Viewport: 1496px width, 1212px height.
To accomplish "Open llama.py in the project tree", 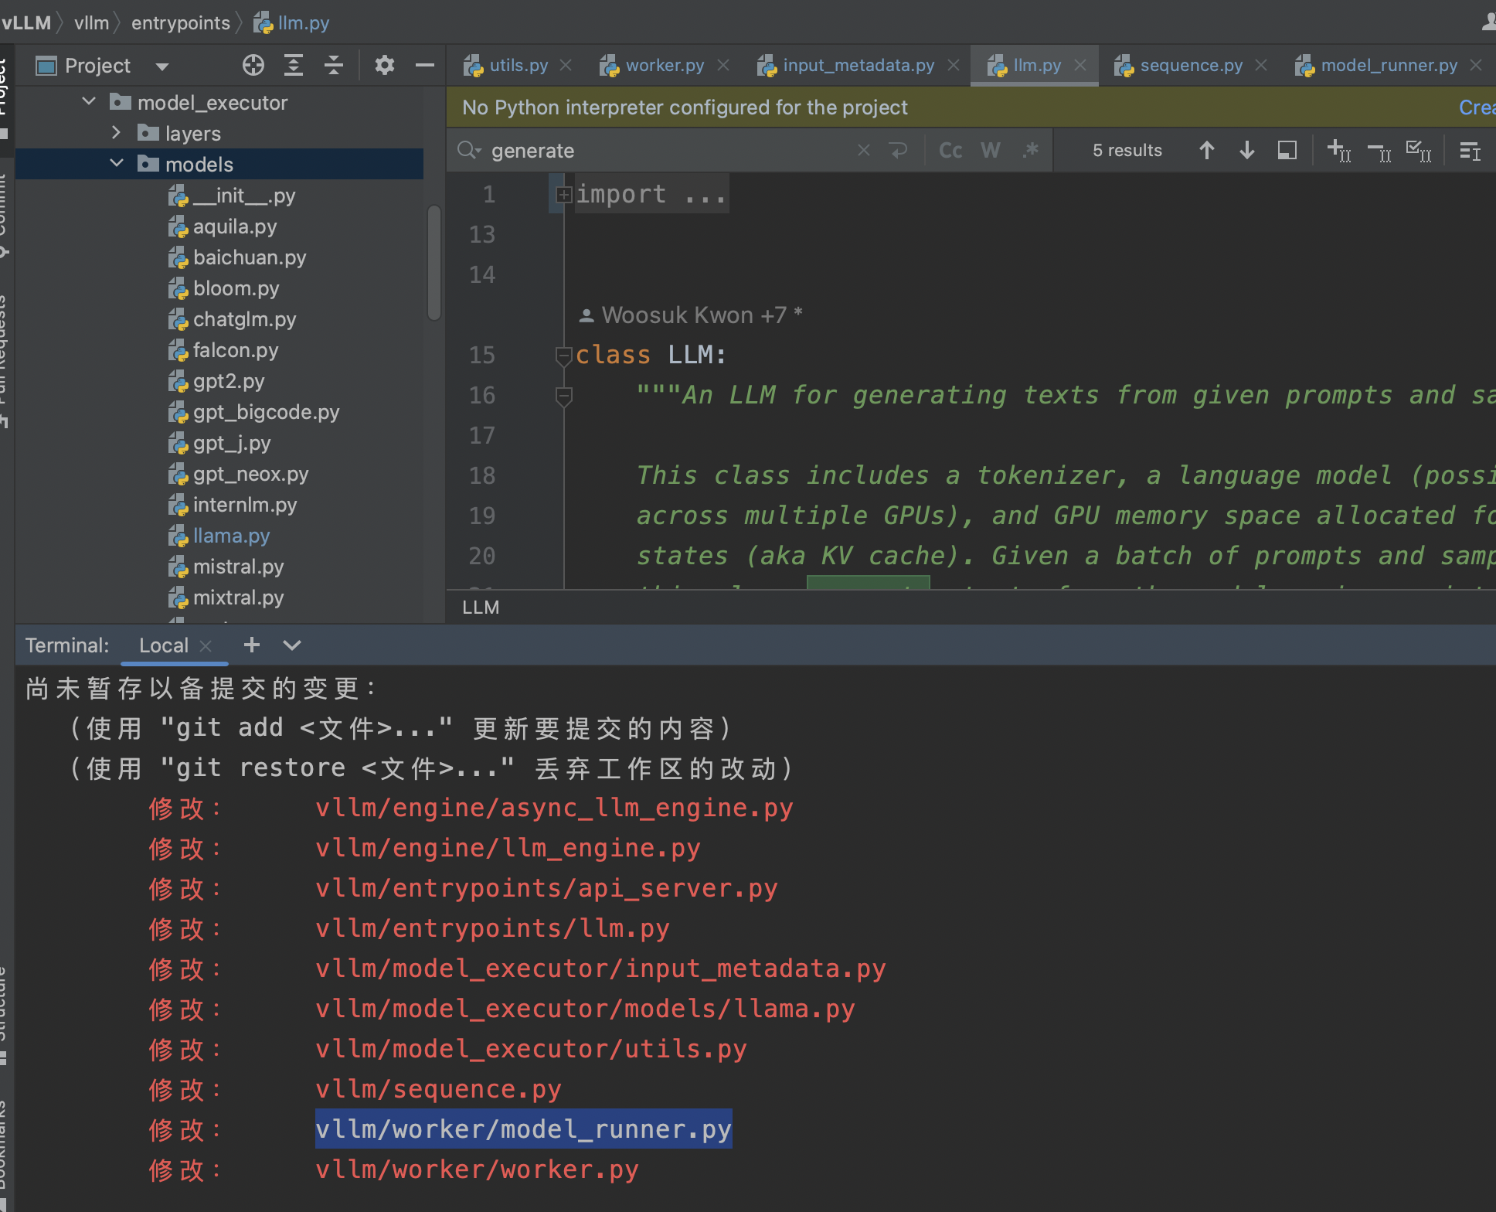I will click(231, 536).
